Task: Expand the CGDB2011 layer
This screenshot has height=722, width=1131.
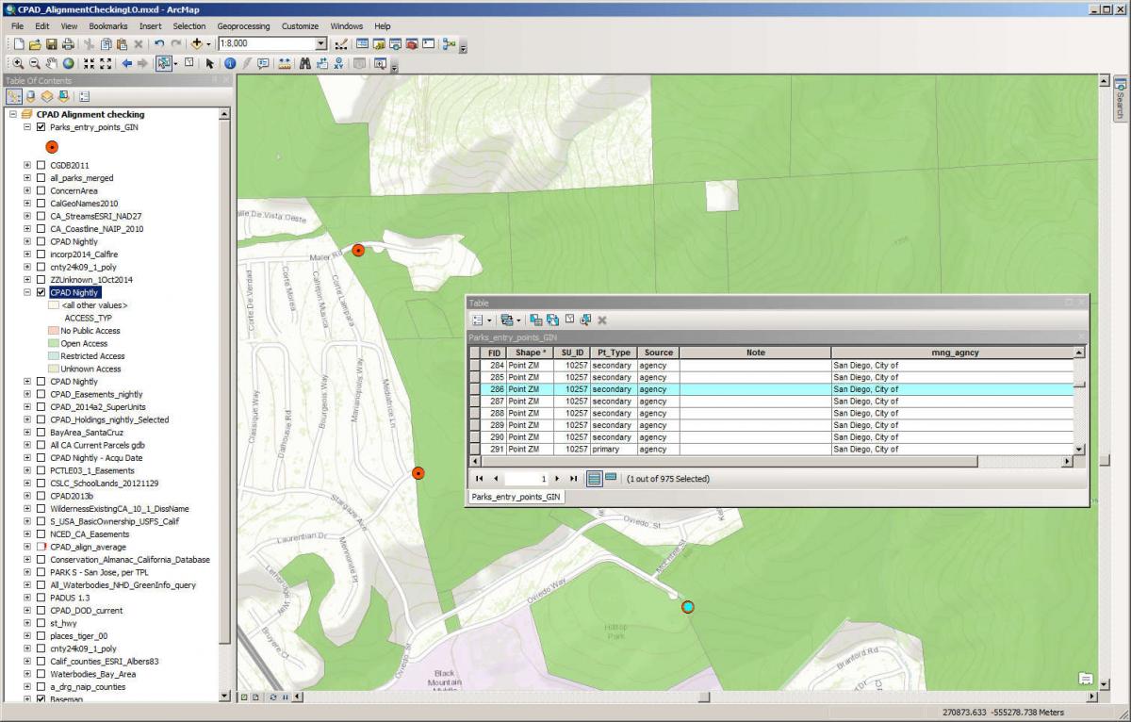Action: tap(27, 165)
